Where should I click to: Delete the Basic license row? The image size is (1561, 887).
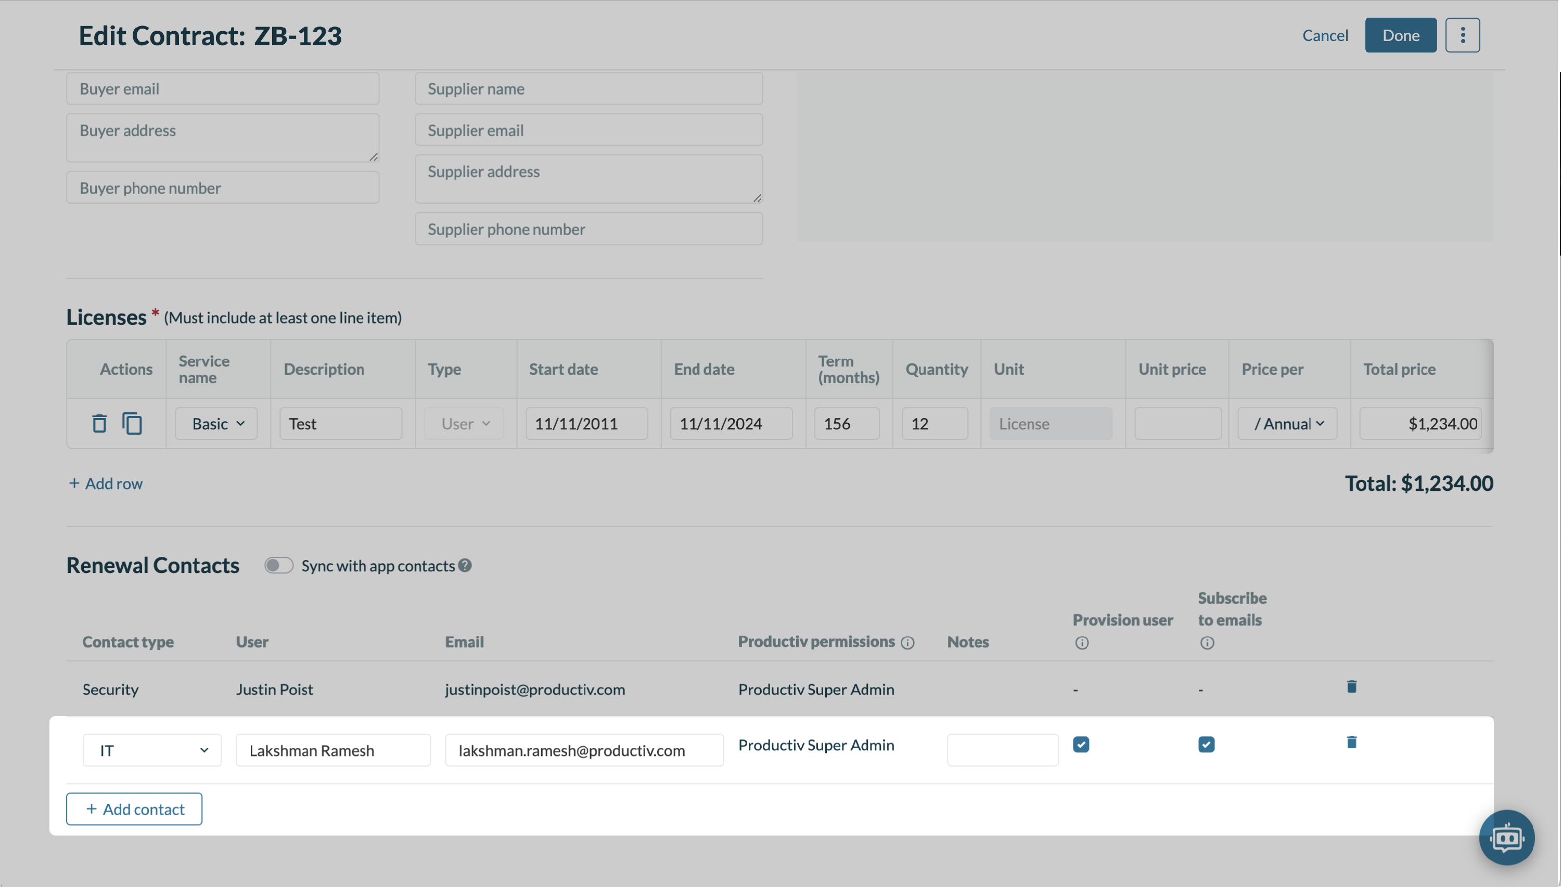[99, 423]
